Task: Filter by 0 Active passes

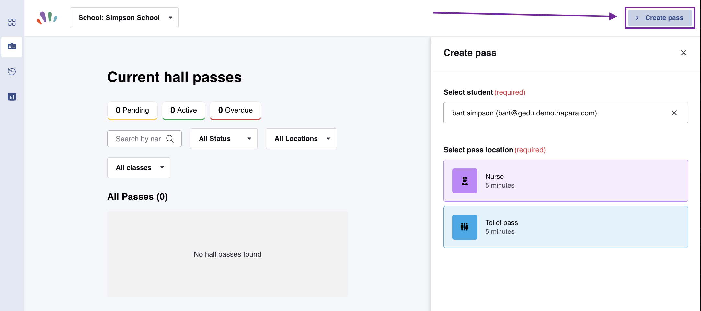Action: (x=184, y=111)
